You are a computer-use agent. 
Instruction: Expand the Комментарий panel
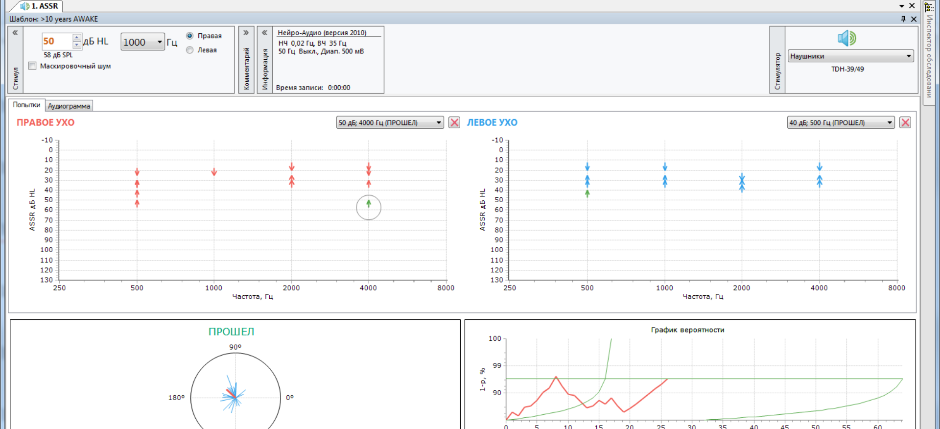pyautogui.click(x=246, y=33)
